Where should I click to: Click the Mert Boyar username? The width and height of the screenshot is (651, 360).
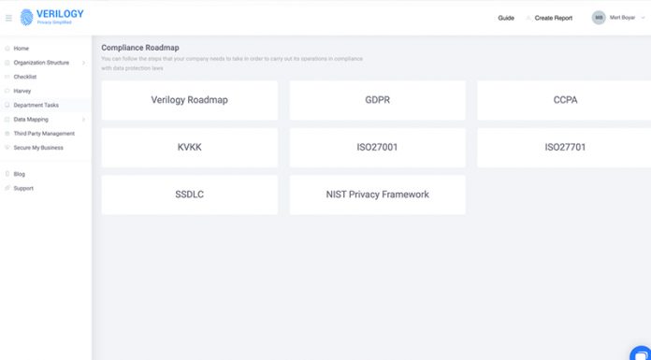pos(622,18)
